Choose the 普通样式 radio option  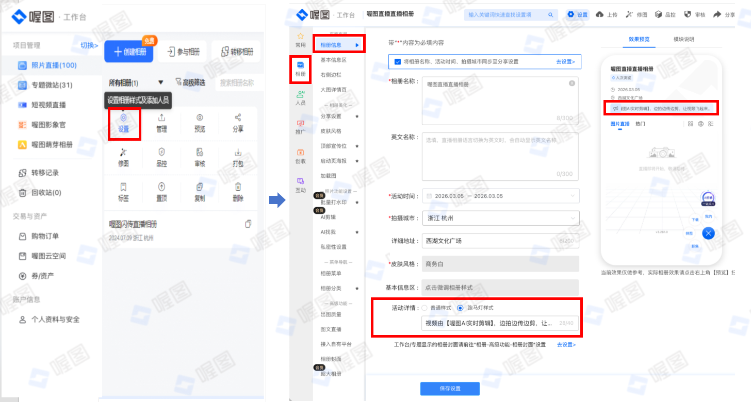[x=425, y=308]
